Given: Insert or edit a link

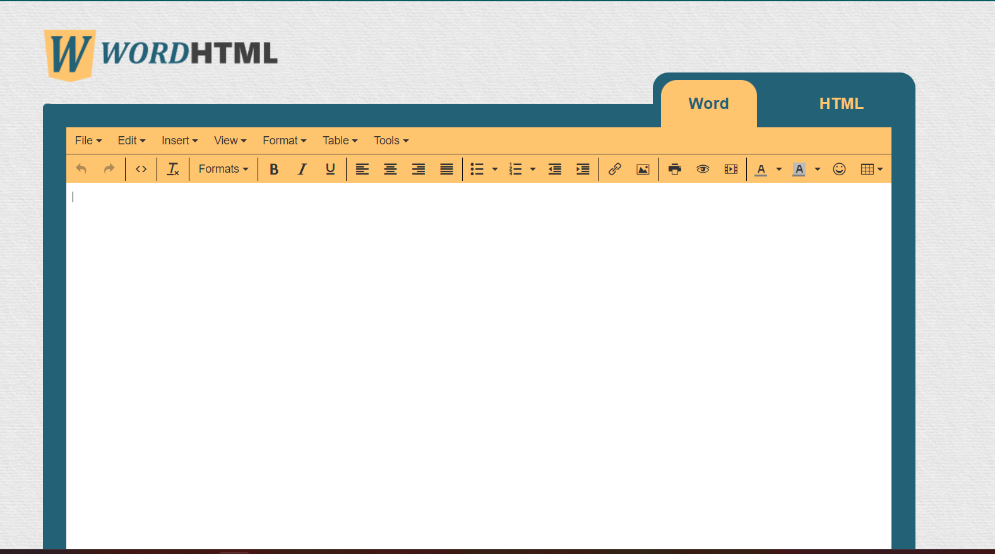Looking at the screenshot, I should click(615, 169).
